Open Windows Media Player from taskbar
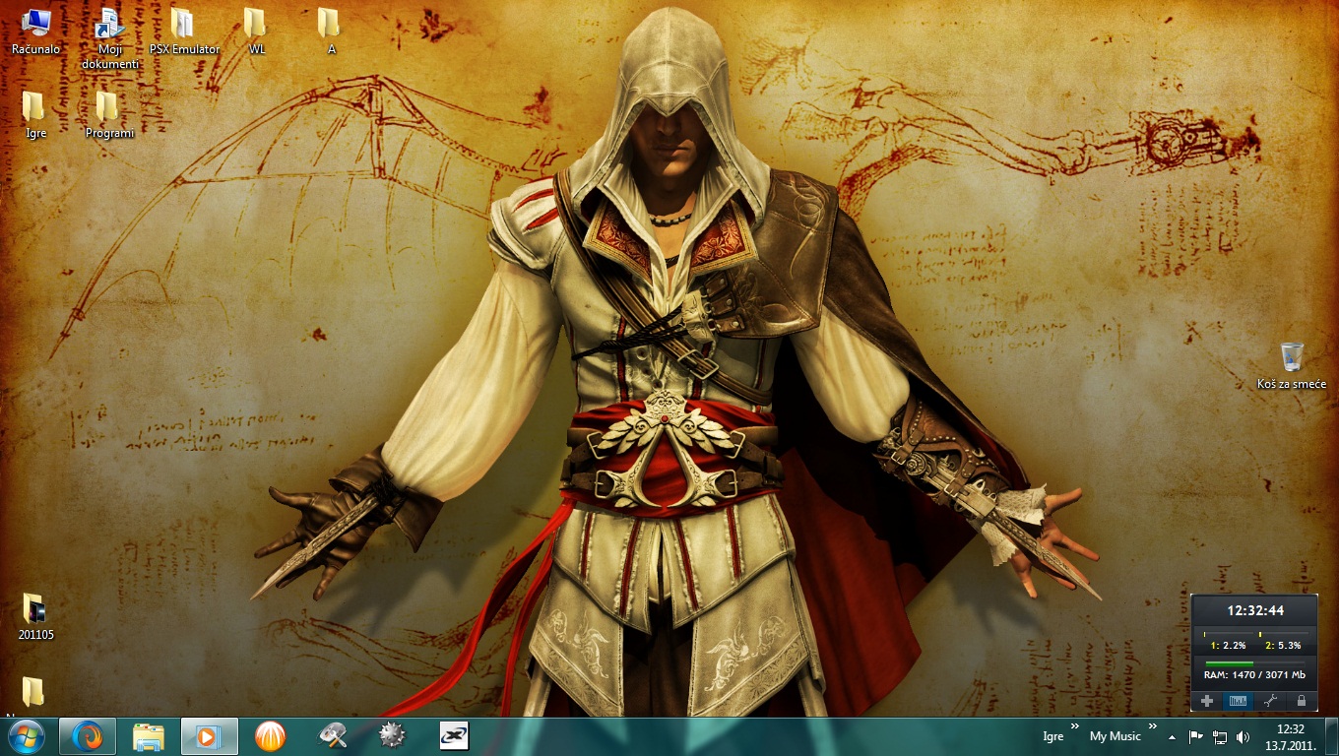The height and width of the screenshot is (756, 1339). 210,736
